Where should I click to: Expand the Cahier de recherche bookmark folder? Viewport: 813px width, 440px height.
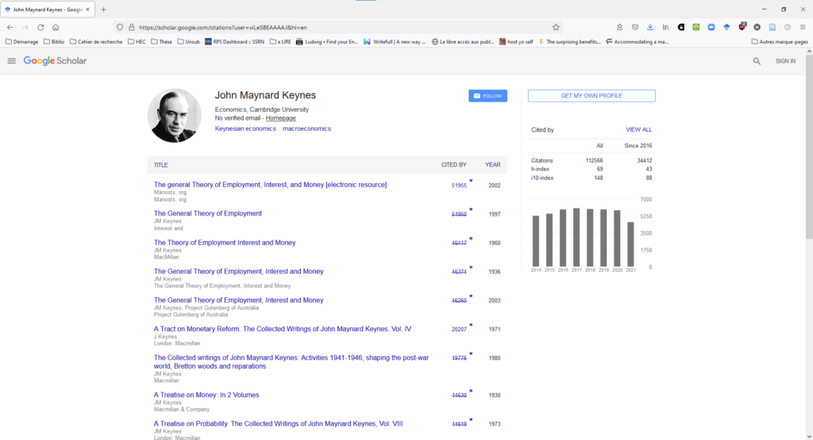[x=96, y=41]
